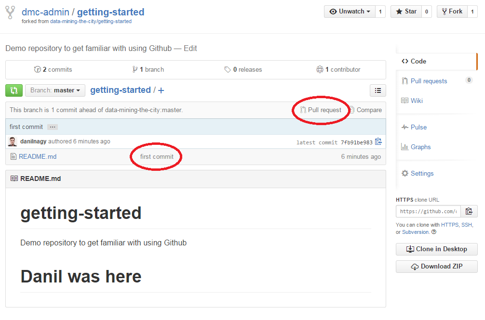Open the README.md file
Image resolution: width=485 pixels, height=320 pixels.
pyautogui.click(x=38, y=156)
